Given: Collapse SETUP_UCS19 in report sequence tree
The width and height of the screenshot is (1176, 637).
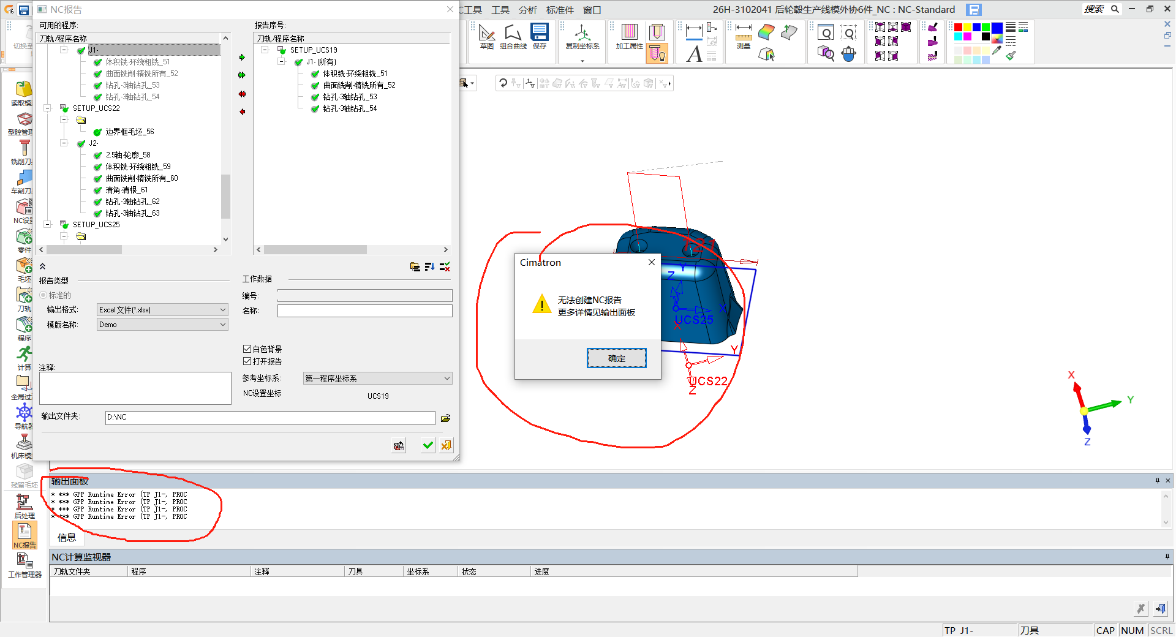Looking at the screenshot, I should (x=265, y=50).
